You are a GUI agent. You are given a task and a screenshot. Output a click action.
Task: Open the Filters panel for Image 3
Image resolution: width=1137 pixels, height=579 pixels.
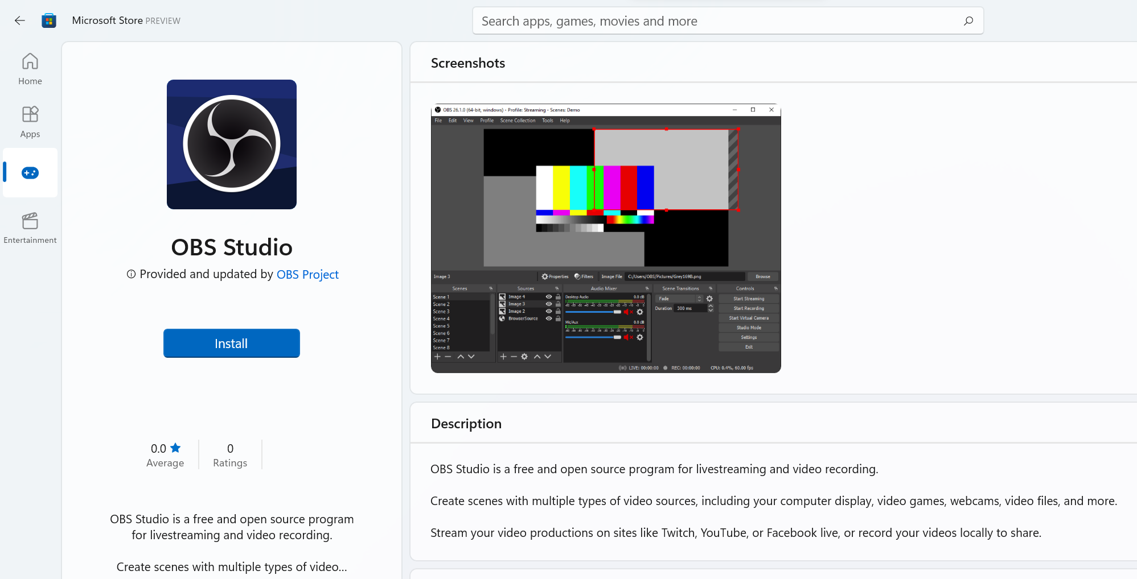tap(577, 276)
